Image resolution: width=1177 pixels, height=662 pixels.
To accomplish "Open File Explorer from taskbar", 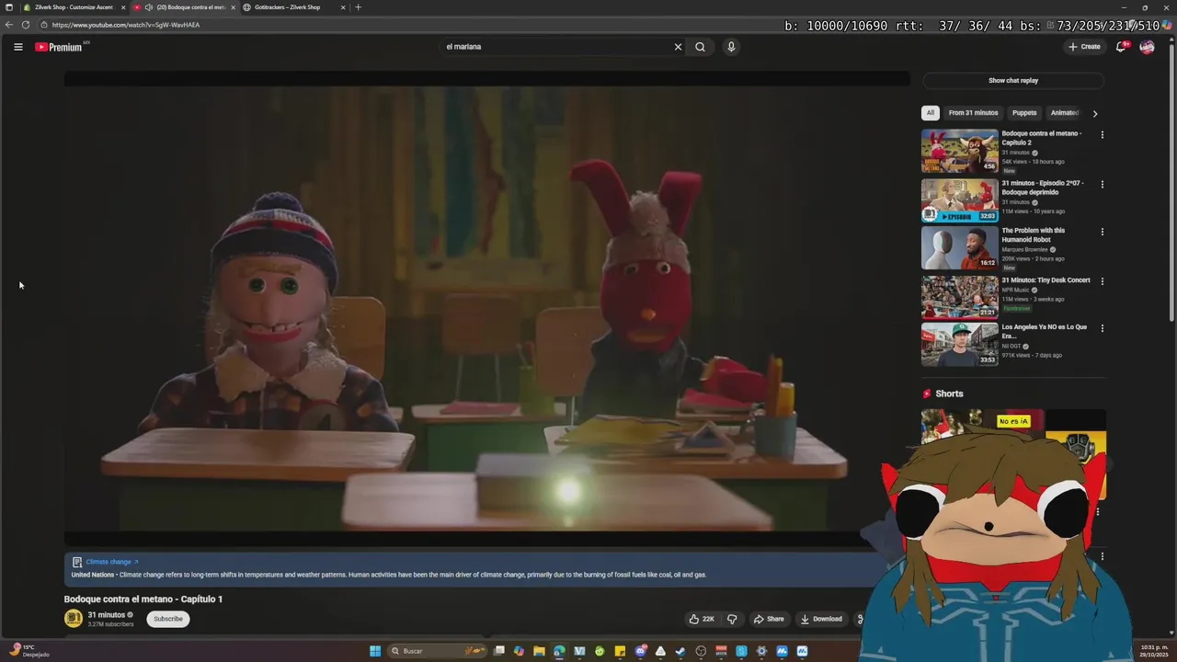I will coord(539,651).
